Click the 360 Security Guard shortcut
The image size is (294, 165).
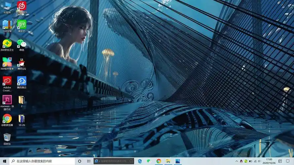click(x=7, y=43)
